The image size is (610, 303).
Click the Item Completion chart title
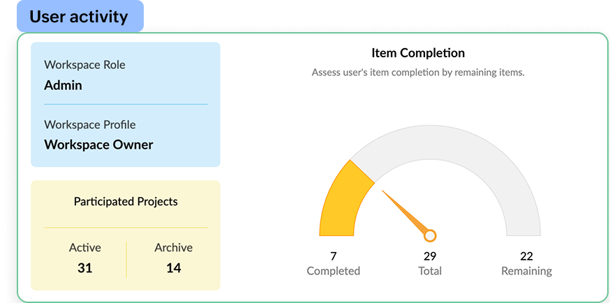tap(417, 53)
